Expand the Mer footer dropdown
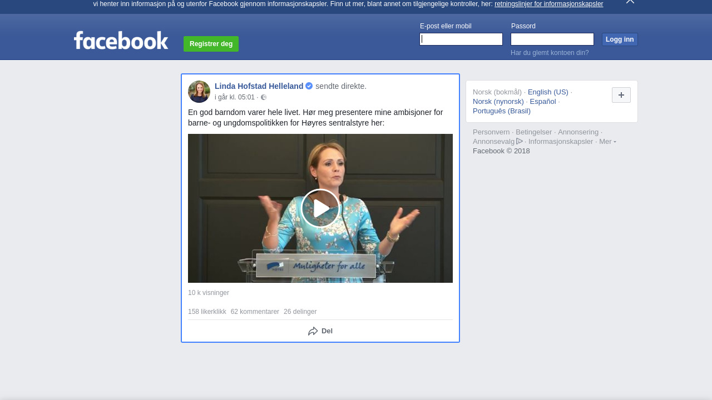This screenshot has height=400, width=712. click(x=607, y=141)
